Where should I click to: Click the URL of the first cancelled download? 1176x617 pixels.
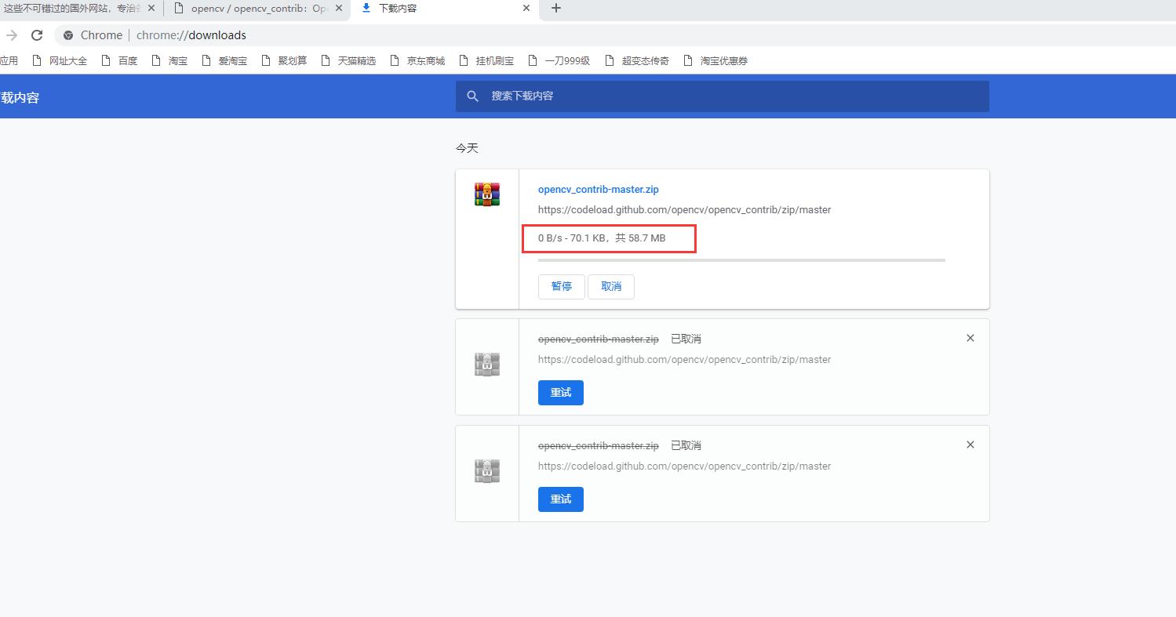click(684, 359)
